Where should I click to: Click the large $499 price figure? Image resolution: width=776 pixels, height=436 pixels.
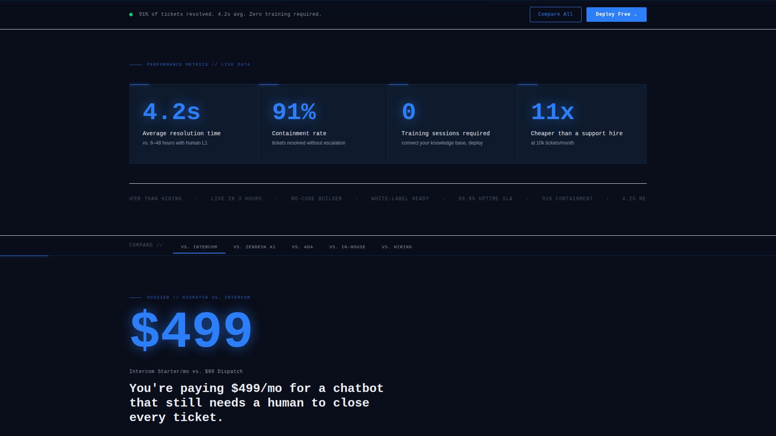coord(191,330)
